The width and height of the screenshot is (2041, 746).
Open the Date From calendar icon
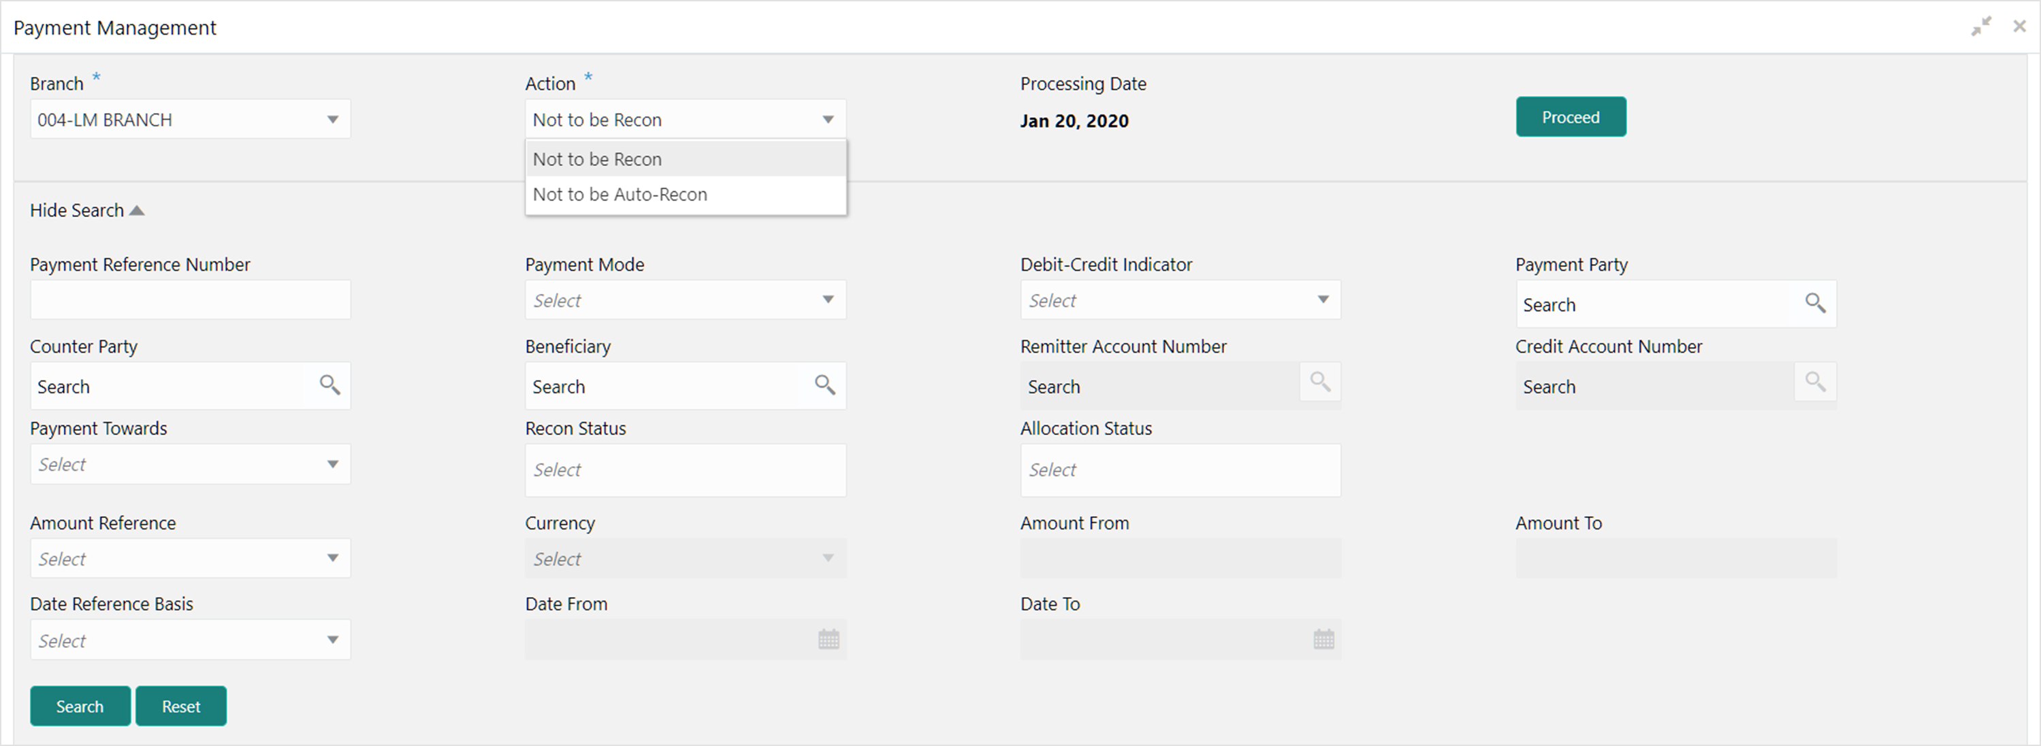(829, 640)
